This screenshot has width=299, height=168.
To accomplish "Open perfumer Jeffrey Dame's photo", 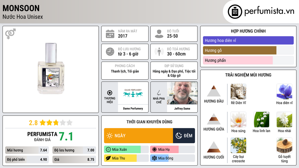I will click(182, 93).
